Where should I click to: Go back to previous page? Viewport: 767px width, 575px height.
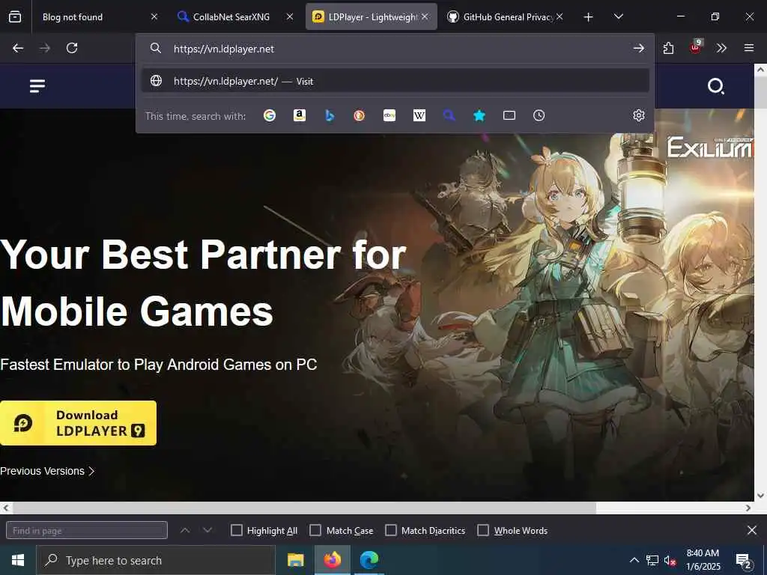tap(18, 48)
